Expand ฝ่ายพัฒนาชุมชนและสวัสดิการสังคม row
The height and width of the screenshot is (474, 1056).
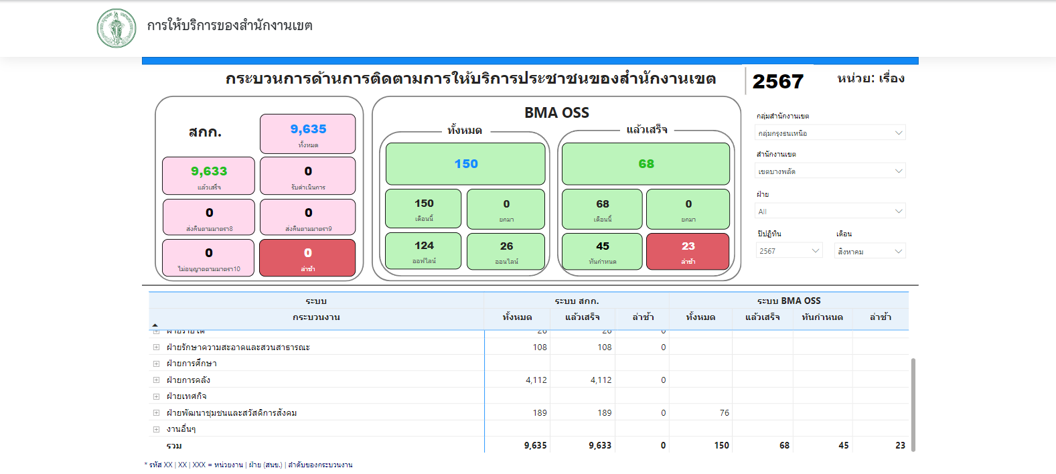[x=156, y=413]
